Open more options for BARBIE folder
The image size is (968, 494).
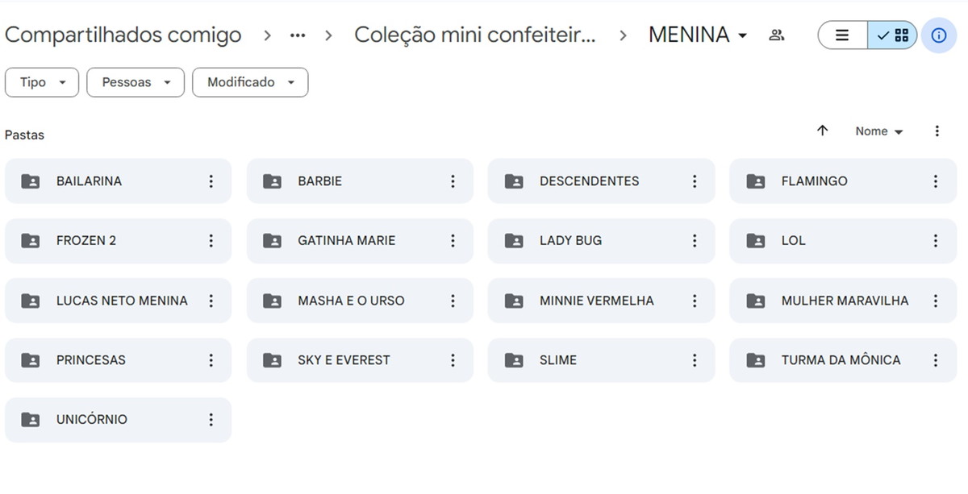(453, 181)
